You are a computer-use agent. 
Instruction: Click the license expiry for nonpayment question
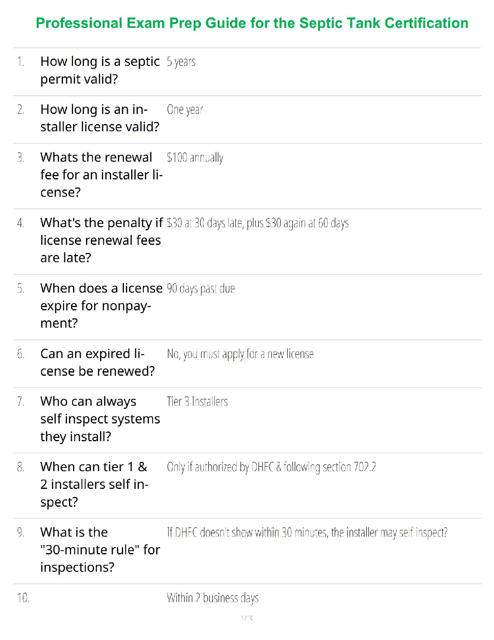pyautogui.click(x=101, y=305)
